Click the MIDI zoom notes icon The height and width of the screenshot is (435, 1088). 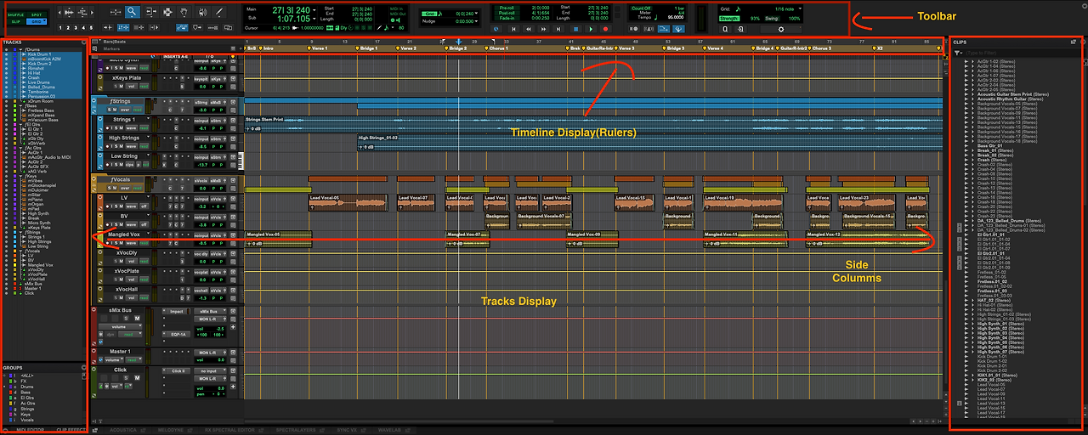pos(82,13)
